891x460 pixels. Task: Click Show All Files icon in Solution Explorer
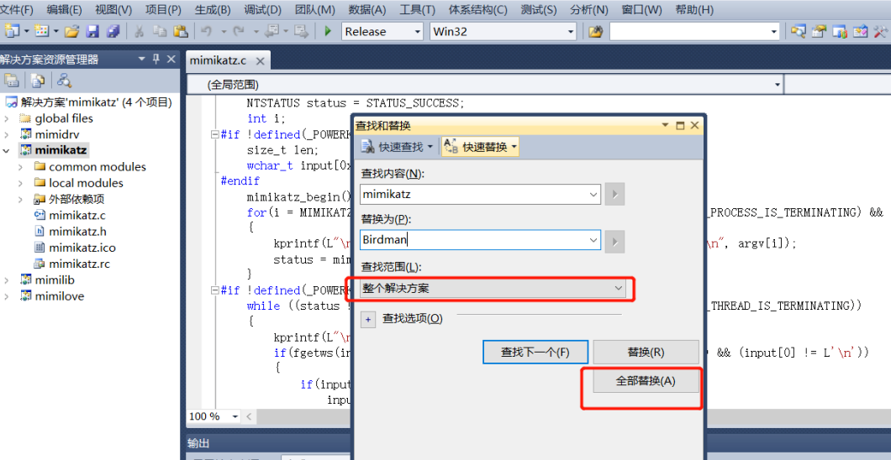[38, 81]
